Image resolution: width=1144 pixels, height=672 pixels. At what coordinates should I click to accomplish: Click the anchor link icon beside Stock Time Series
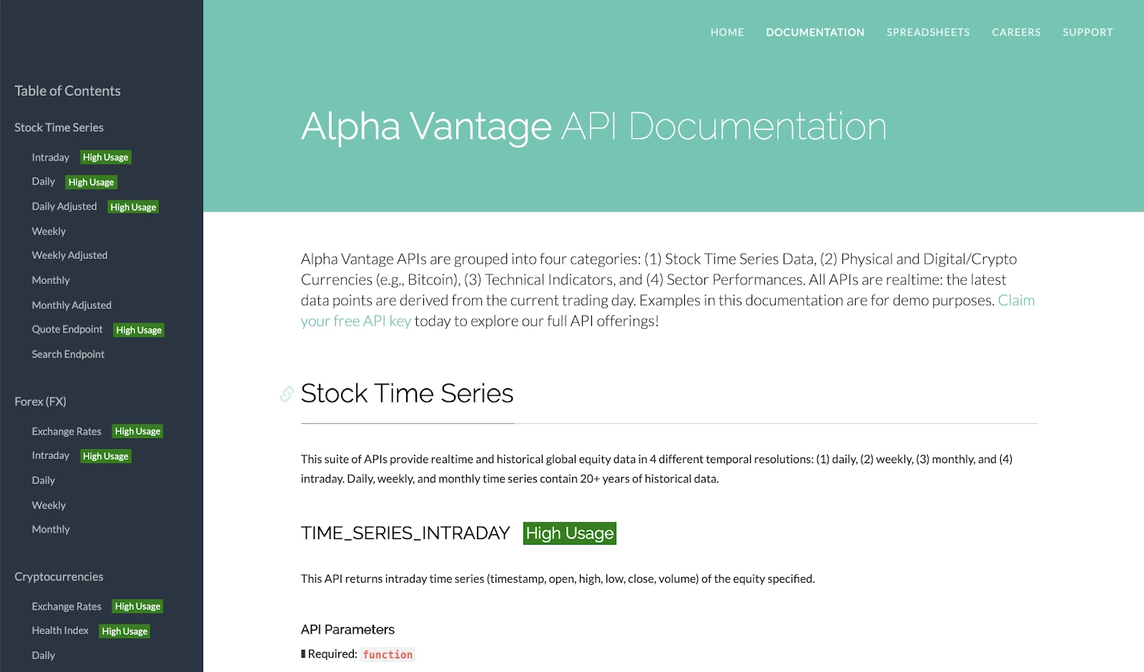click(287, 394)
